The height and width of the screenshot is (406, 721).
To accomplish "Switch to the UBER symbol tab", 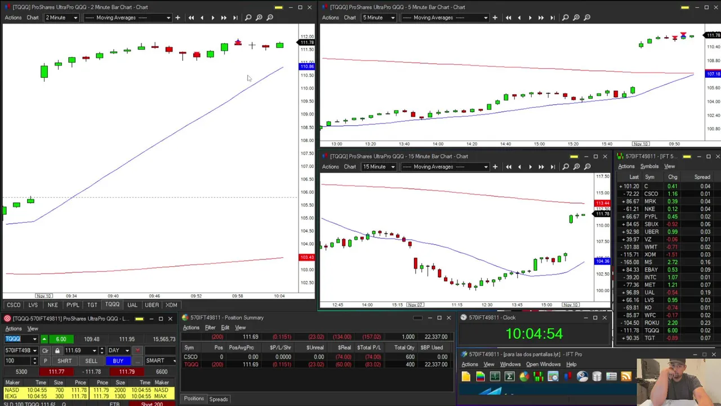I will tap(152, 305).
